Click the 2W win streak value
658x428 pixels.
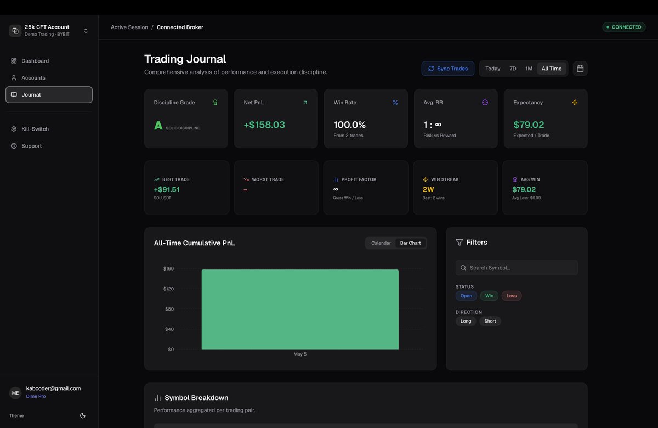click(428, 189)
